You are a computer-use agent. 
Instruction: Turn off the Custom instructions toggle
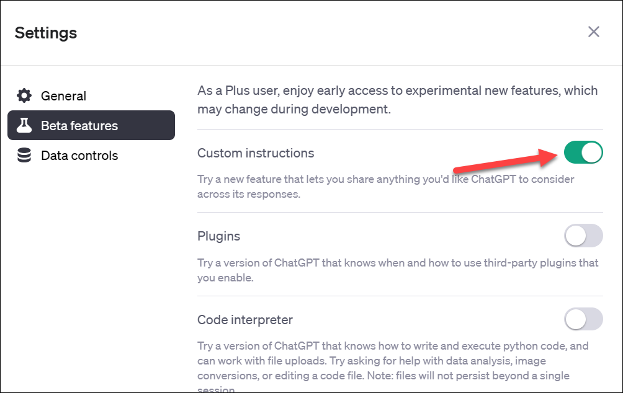tap(583, 152)
